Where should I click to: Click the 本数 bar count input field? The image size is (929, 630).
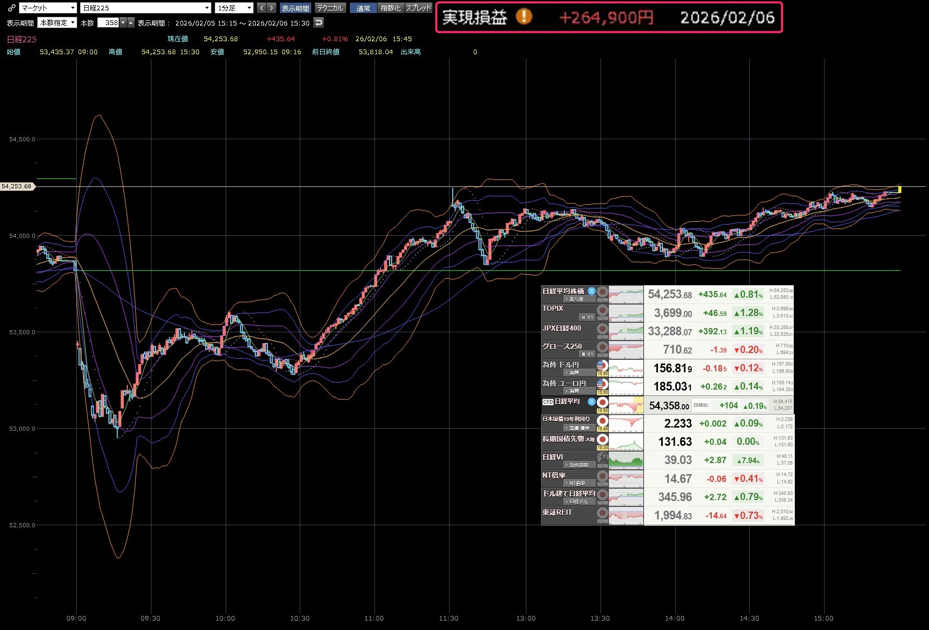(x=109, y=22)
